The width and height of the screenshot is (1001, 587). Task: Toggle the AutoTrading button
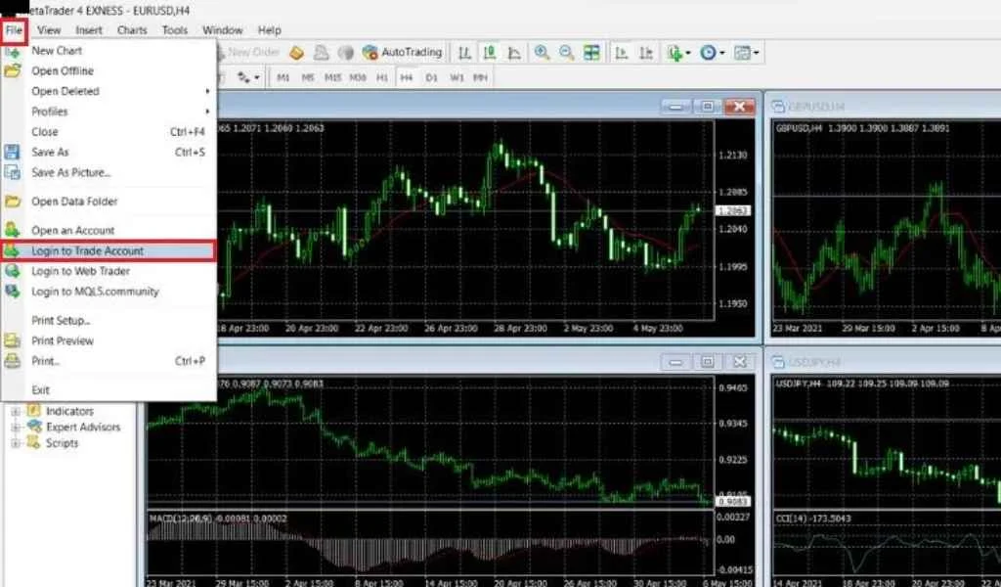click(x=402, y=52)
